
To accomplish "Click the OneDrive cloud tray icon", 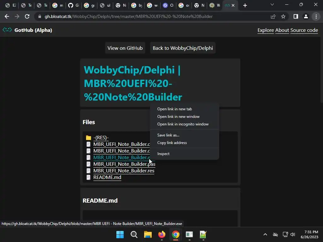I will point(275,234).
